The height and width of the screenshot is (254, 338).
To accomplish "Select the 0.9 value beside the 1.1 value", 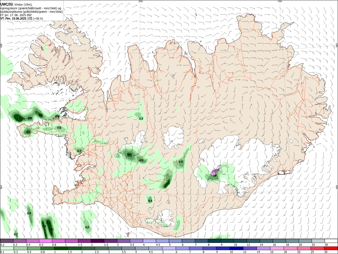I will (141, 160).
